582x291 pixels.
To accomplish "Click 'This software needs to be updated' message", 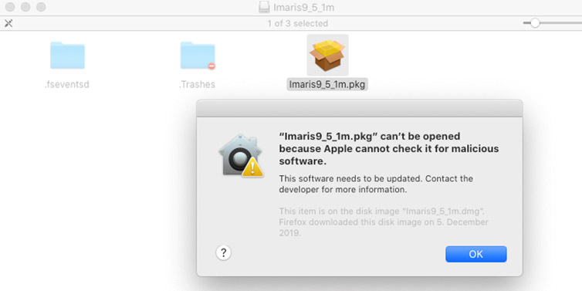I will tap(376, 184).
